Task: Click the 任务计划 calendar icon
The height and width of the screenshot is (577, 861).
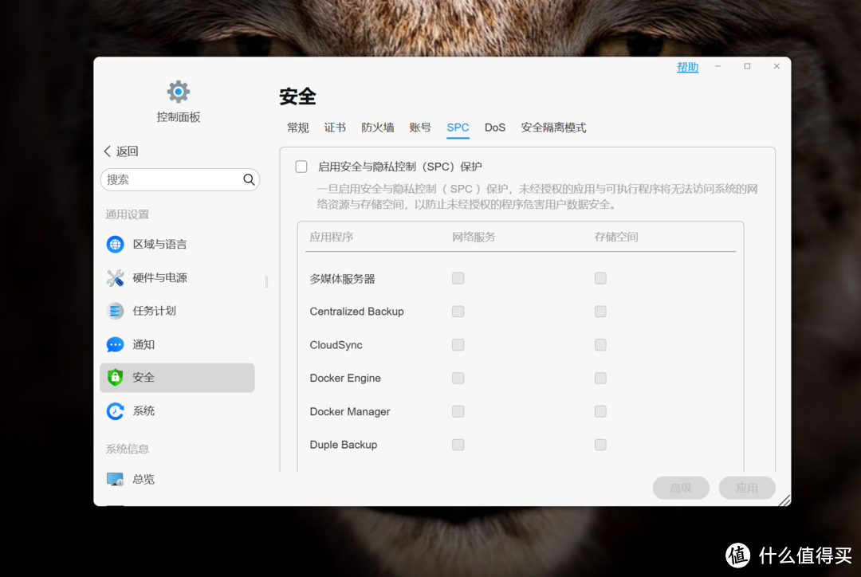Action: click(x=115, y=311)
